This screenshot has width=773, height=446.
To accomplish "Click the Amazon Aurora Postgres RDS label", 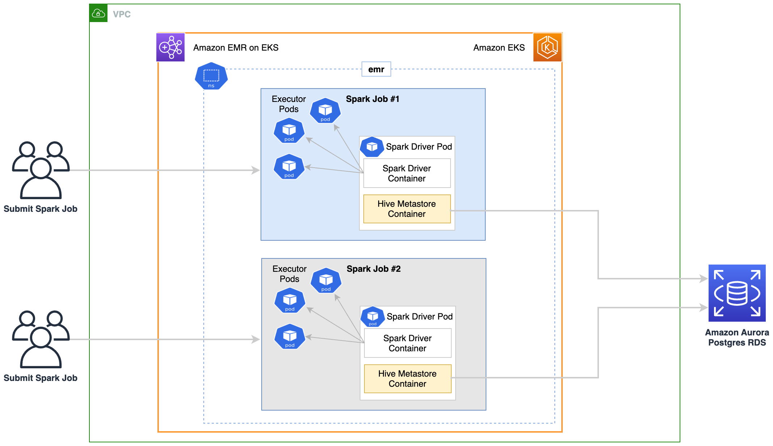I will (737, 338).
